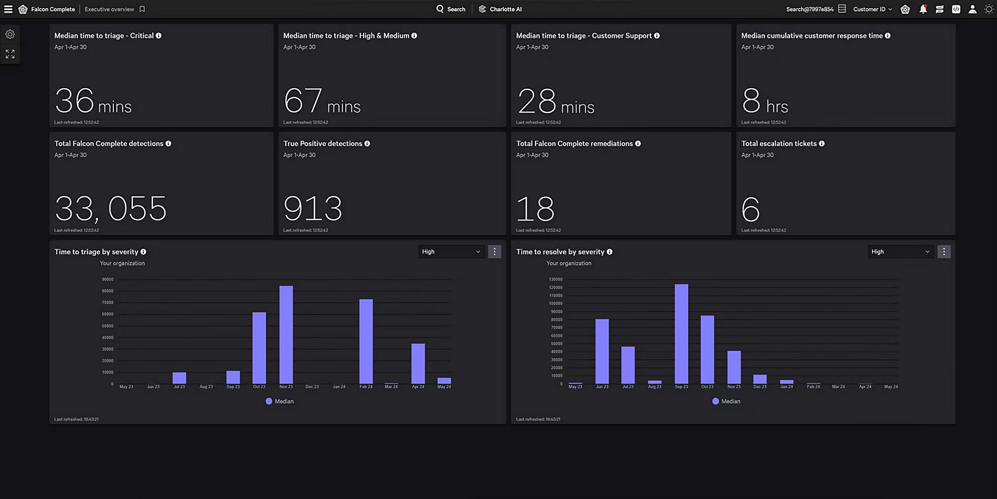Toggle the Median legend in triage chart

tap(279, 401)
